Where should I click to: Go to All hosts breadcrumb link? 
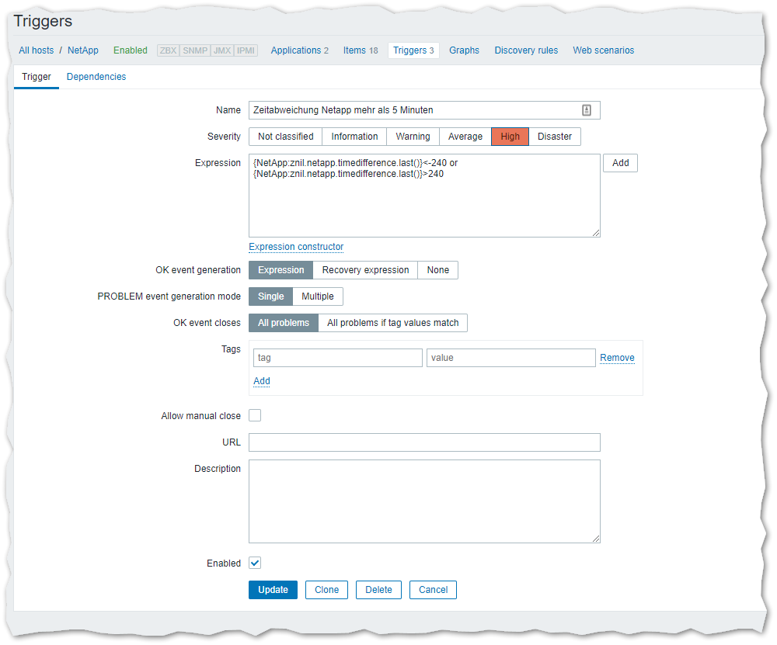pos(37,50)
